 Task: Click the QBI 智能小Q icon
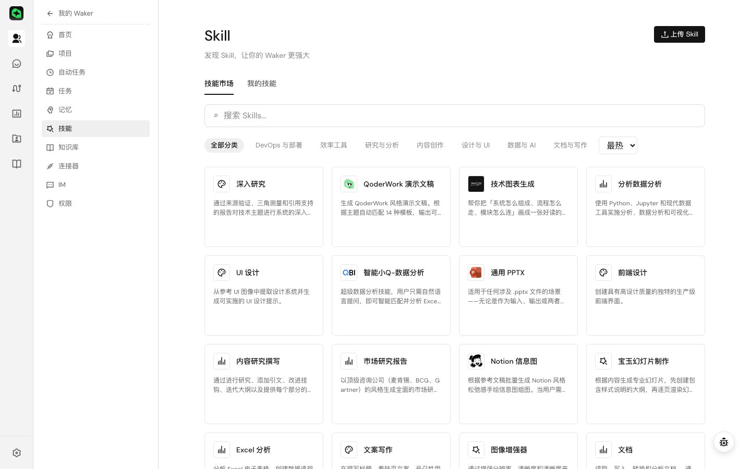[x=349, y=273]
